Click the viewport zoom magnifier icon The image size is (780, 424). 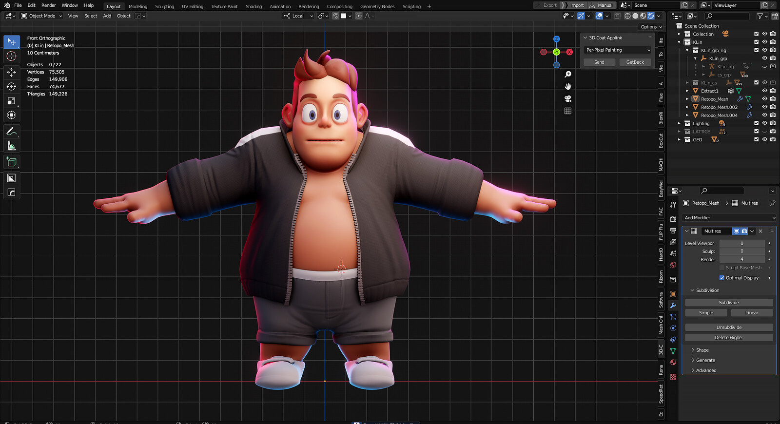coord(568,75)
